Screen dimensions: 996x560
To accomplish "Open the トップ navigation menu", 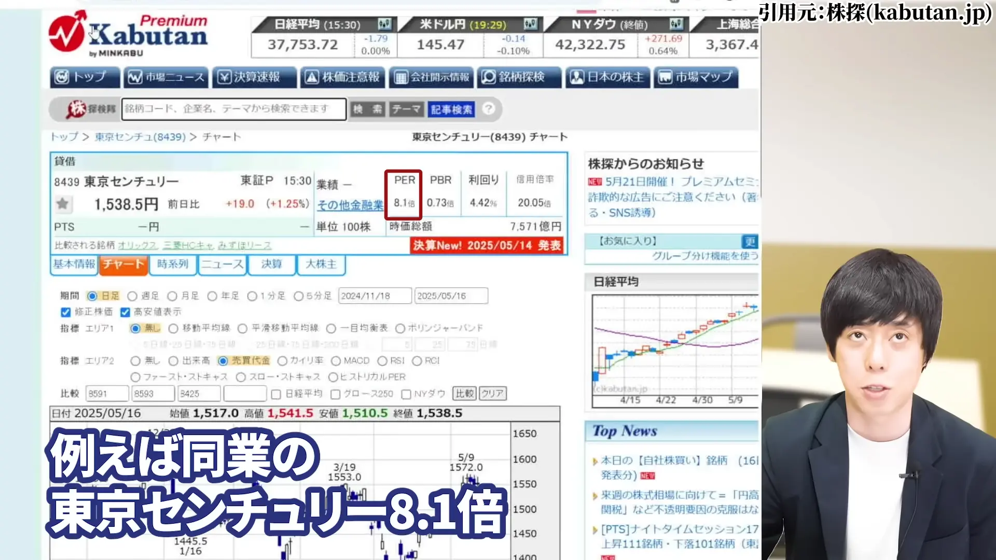I will click(x=85, y=77).
